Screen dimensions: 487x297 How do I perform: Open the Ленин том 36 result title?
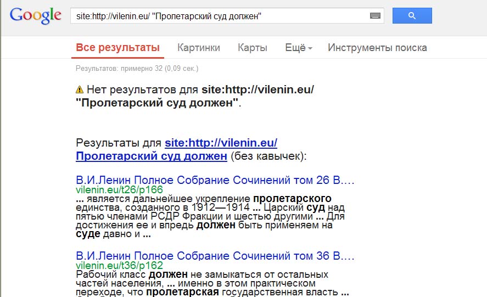[215, 256]
